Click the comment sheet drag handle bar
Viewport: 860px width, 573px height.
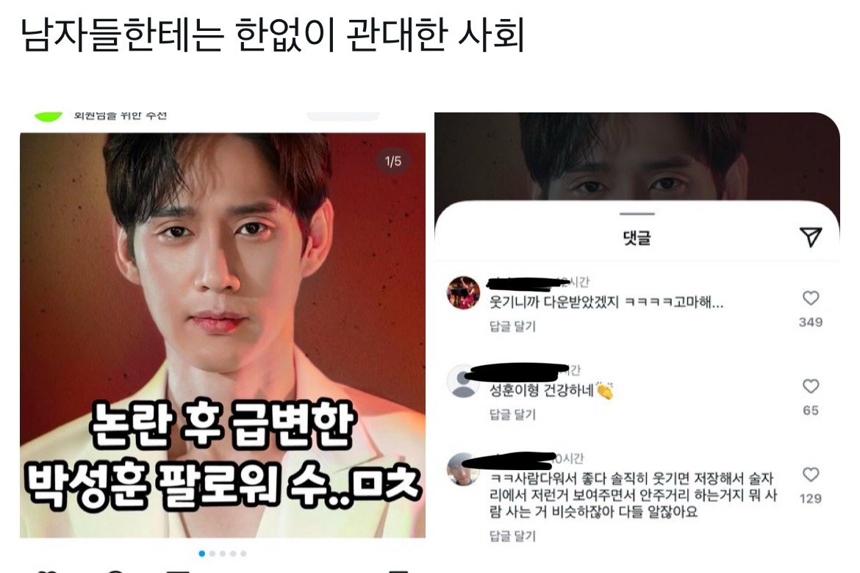637,213
